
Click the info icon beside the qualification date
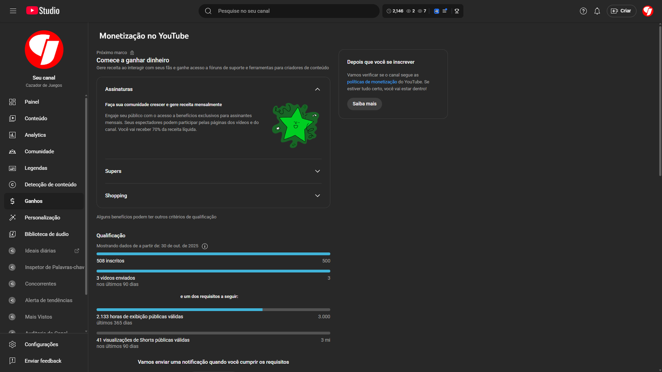pyautogui.click(x=205, y=246)
